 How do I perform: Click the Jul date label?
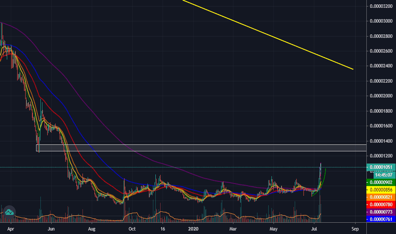314,229
